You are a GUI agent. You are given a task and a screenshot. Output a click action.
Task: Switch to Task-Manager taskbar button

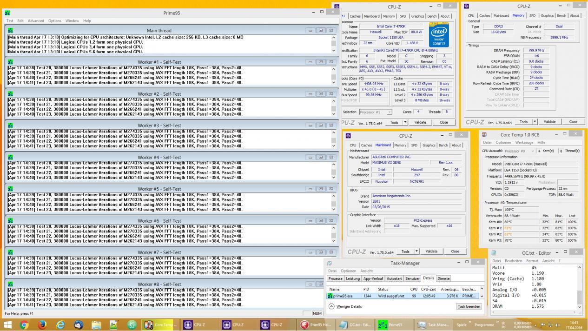[x=433, y=324]
